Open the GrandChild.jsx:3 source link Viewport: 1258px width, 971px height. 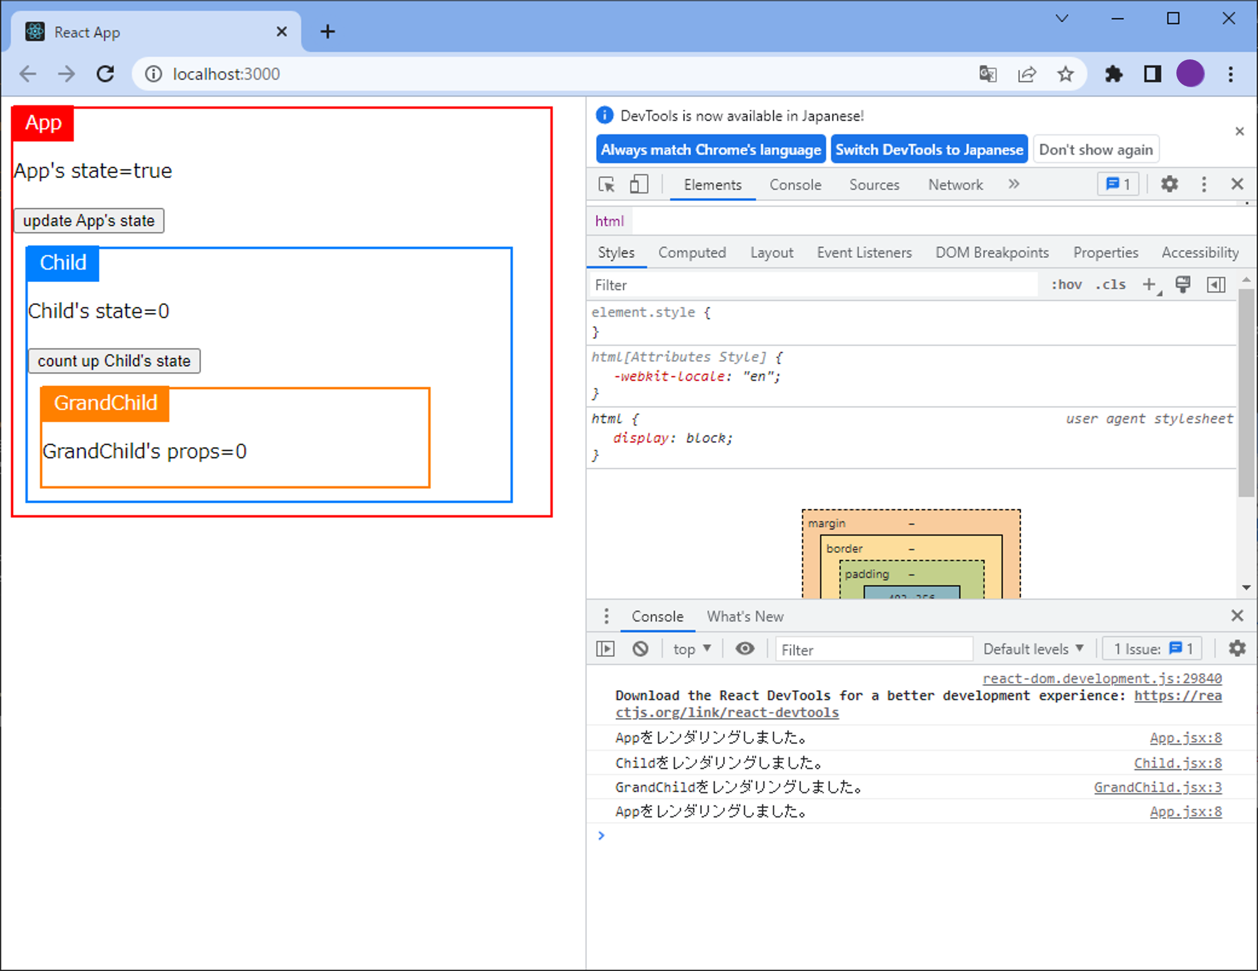click(x=1158, y=787)
